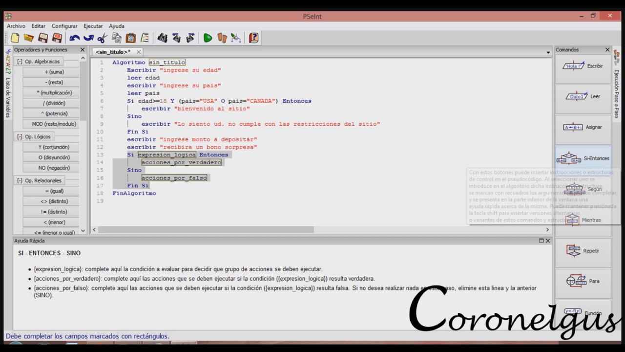The image size is (625, 352).
Task: Find previous occurrence icon
Action: (x=176, y=38)
